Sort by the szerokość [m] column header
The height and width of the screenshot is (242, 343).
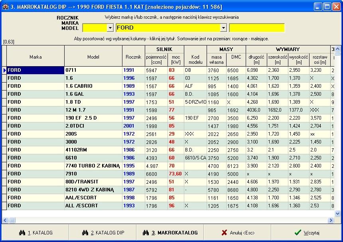tap(278, 60)
